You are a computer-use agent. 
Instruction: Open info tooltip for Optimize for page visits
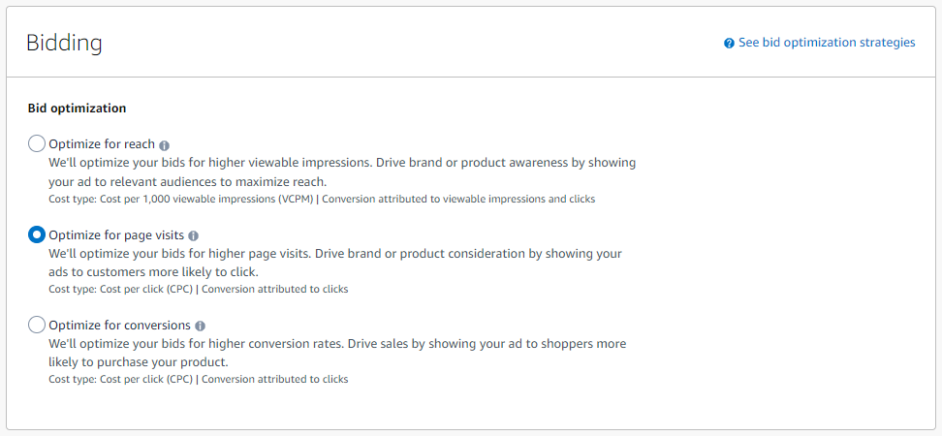(194, 236)
